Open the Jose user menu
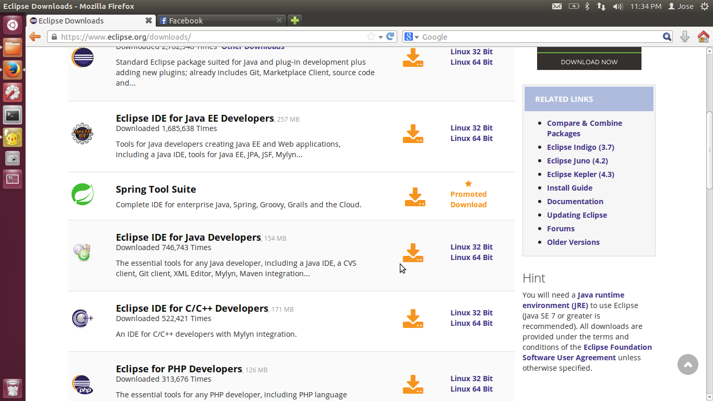The width and height of the screenshot is (713, 401). [681, 6]
